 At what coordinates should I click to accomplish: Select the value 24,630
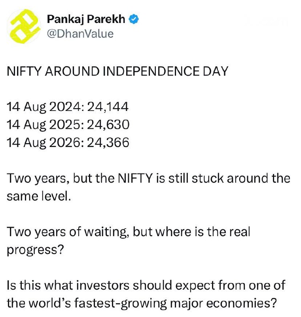(x=108, y=124)
